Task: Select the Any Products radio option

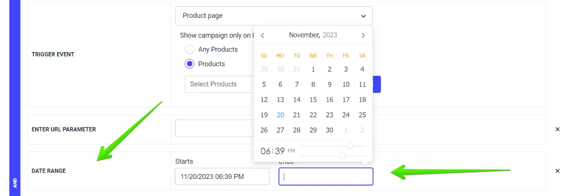Action: [x=189, y=49]
